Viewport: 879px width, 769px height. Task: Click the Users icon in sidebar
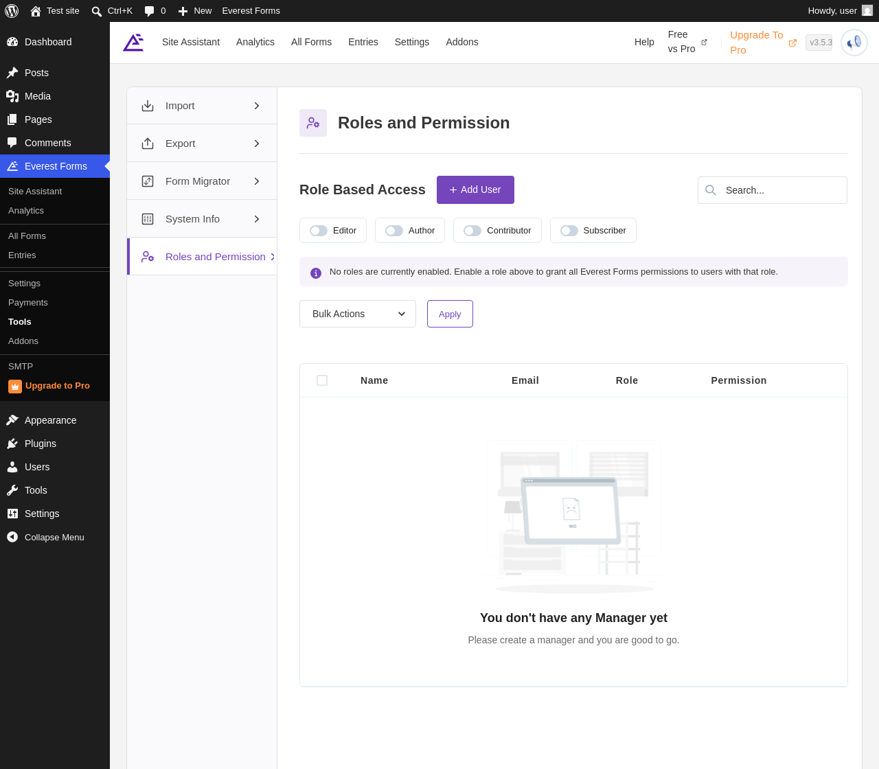12,467
